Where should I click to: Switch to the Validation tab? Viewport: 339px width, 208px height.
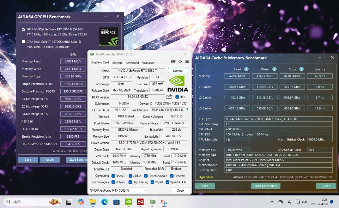tap(148, 63)
